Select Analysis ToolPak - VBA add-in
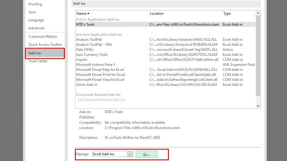This screenshot has height=161, width=287. (94, 44)
